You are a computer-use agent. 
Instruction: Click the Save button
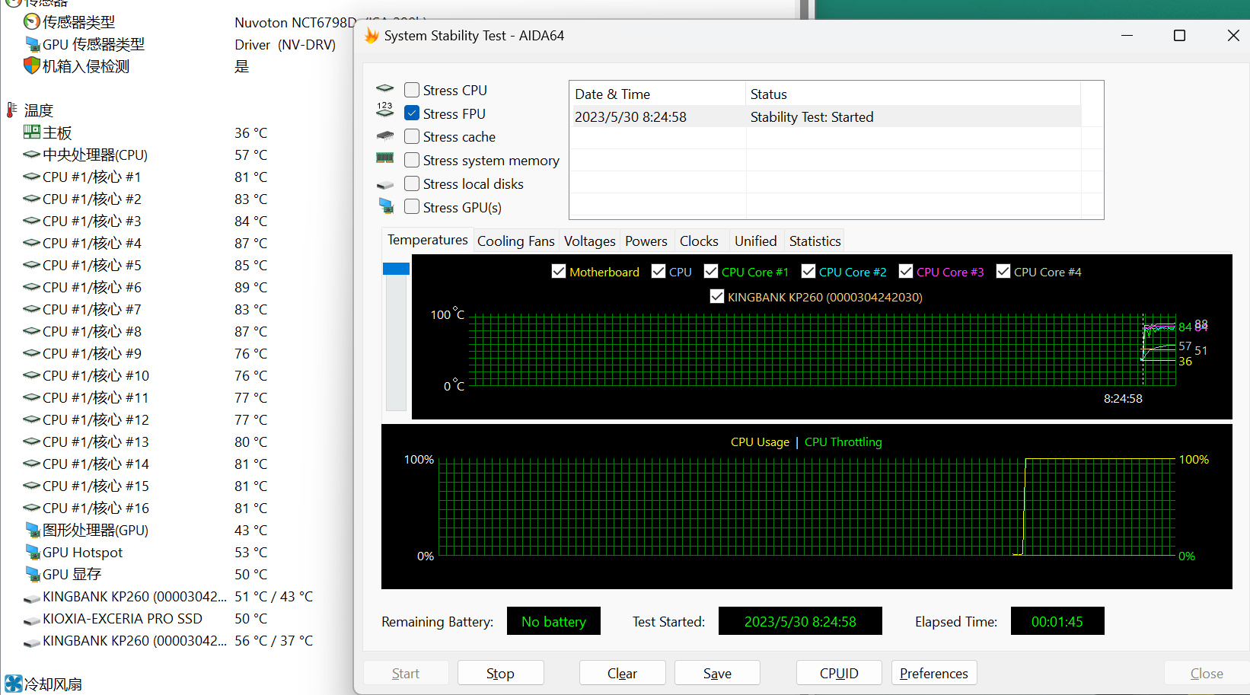(x=717, y=673)
